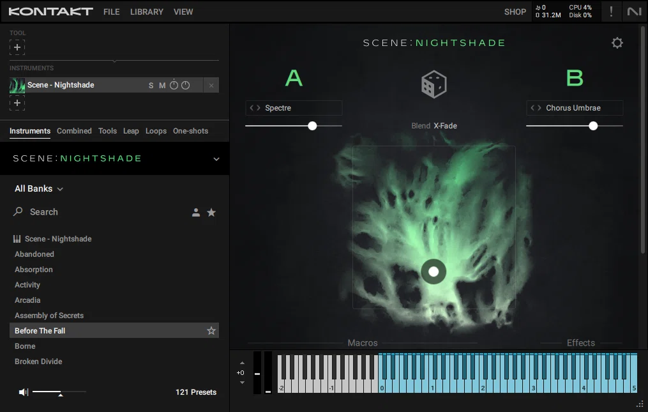The image size is (648, 412).
Task: Select layer B letter
Action: [x=575, y=78]
